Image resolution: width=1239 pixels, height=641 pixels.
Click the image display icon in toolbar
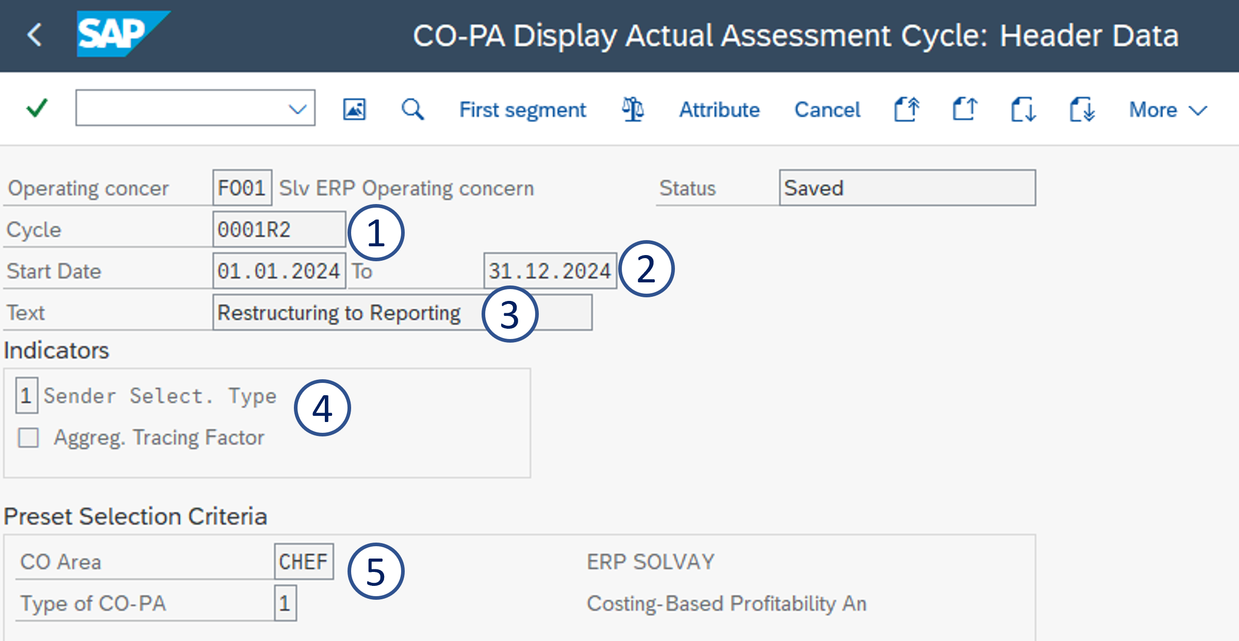354,109
